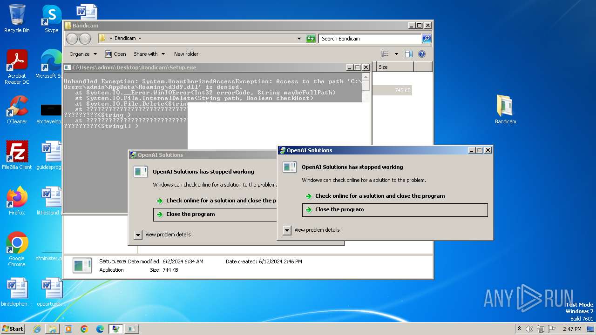Close the program in the back error dialog
This screenshot has height=335, width=596.
click(215, 214)
